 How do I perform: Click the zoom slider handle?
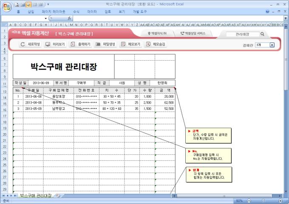pos(263,201)
